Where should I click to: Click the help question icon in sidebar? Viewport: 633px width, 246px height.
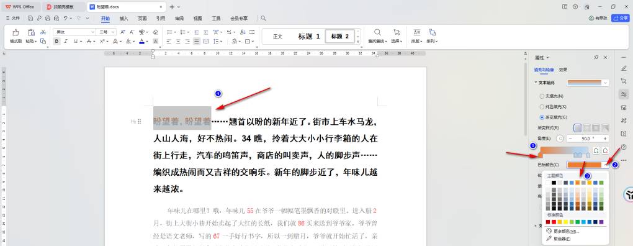(624, 147)
